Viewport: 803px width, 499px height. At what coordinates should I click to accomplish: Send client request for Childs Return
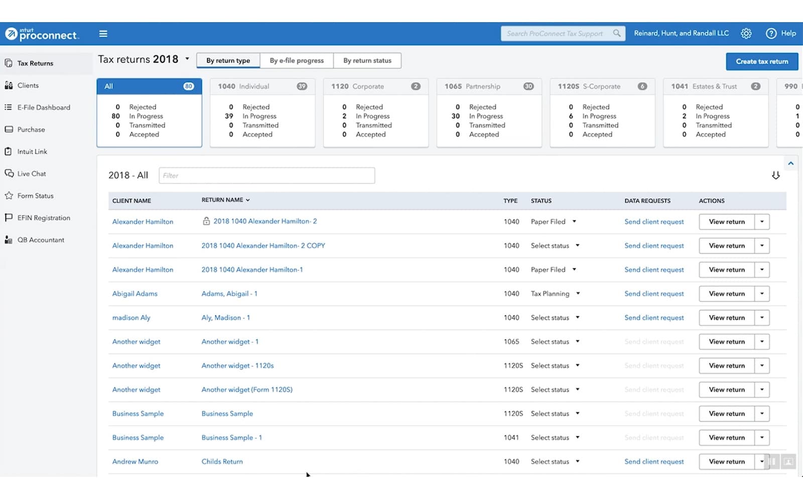pos(654,462)
